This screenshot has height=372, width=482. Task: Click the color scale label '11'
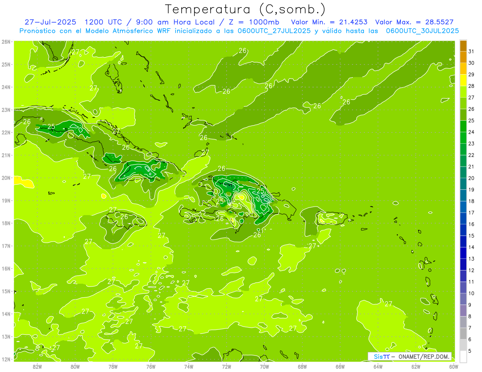(472, 282)
